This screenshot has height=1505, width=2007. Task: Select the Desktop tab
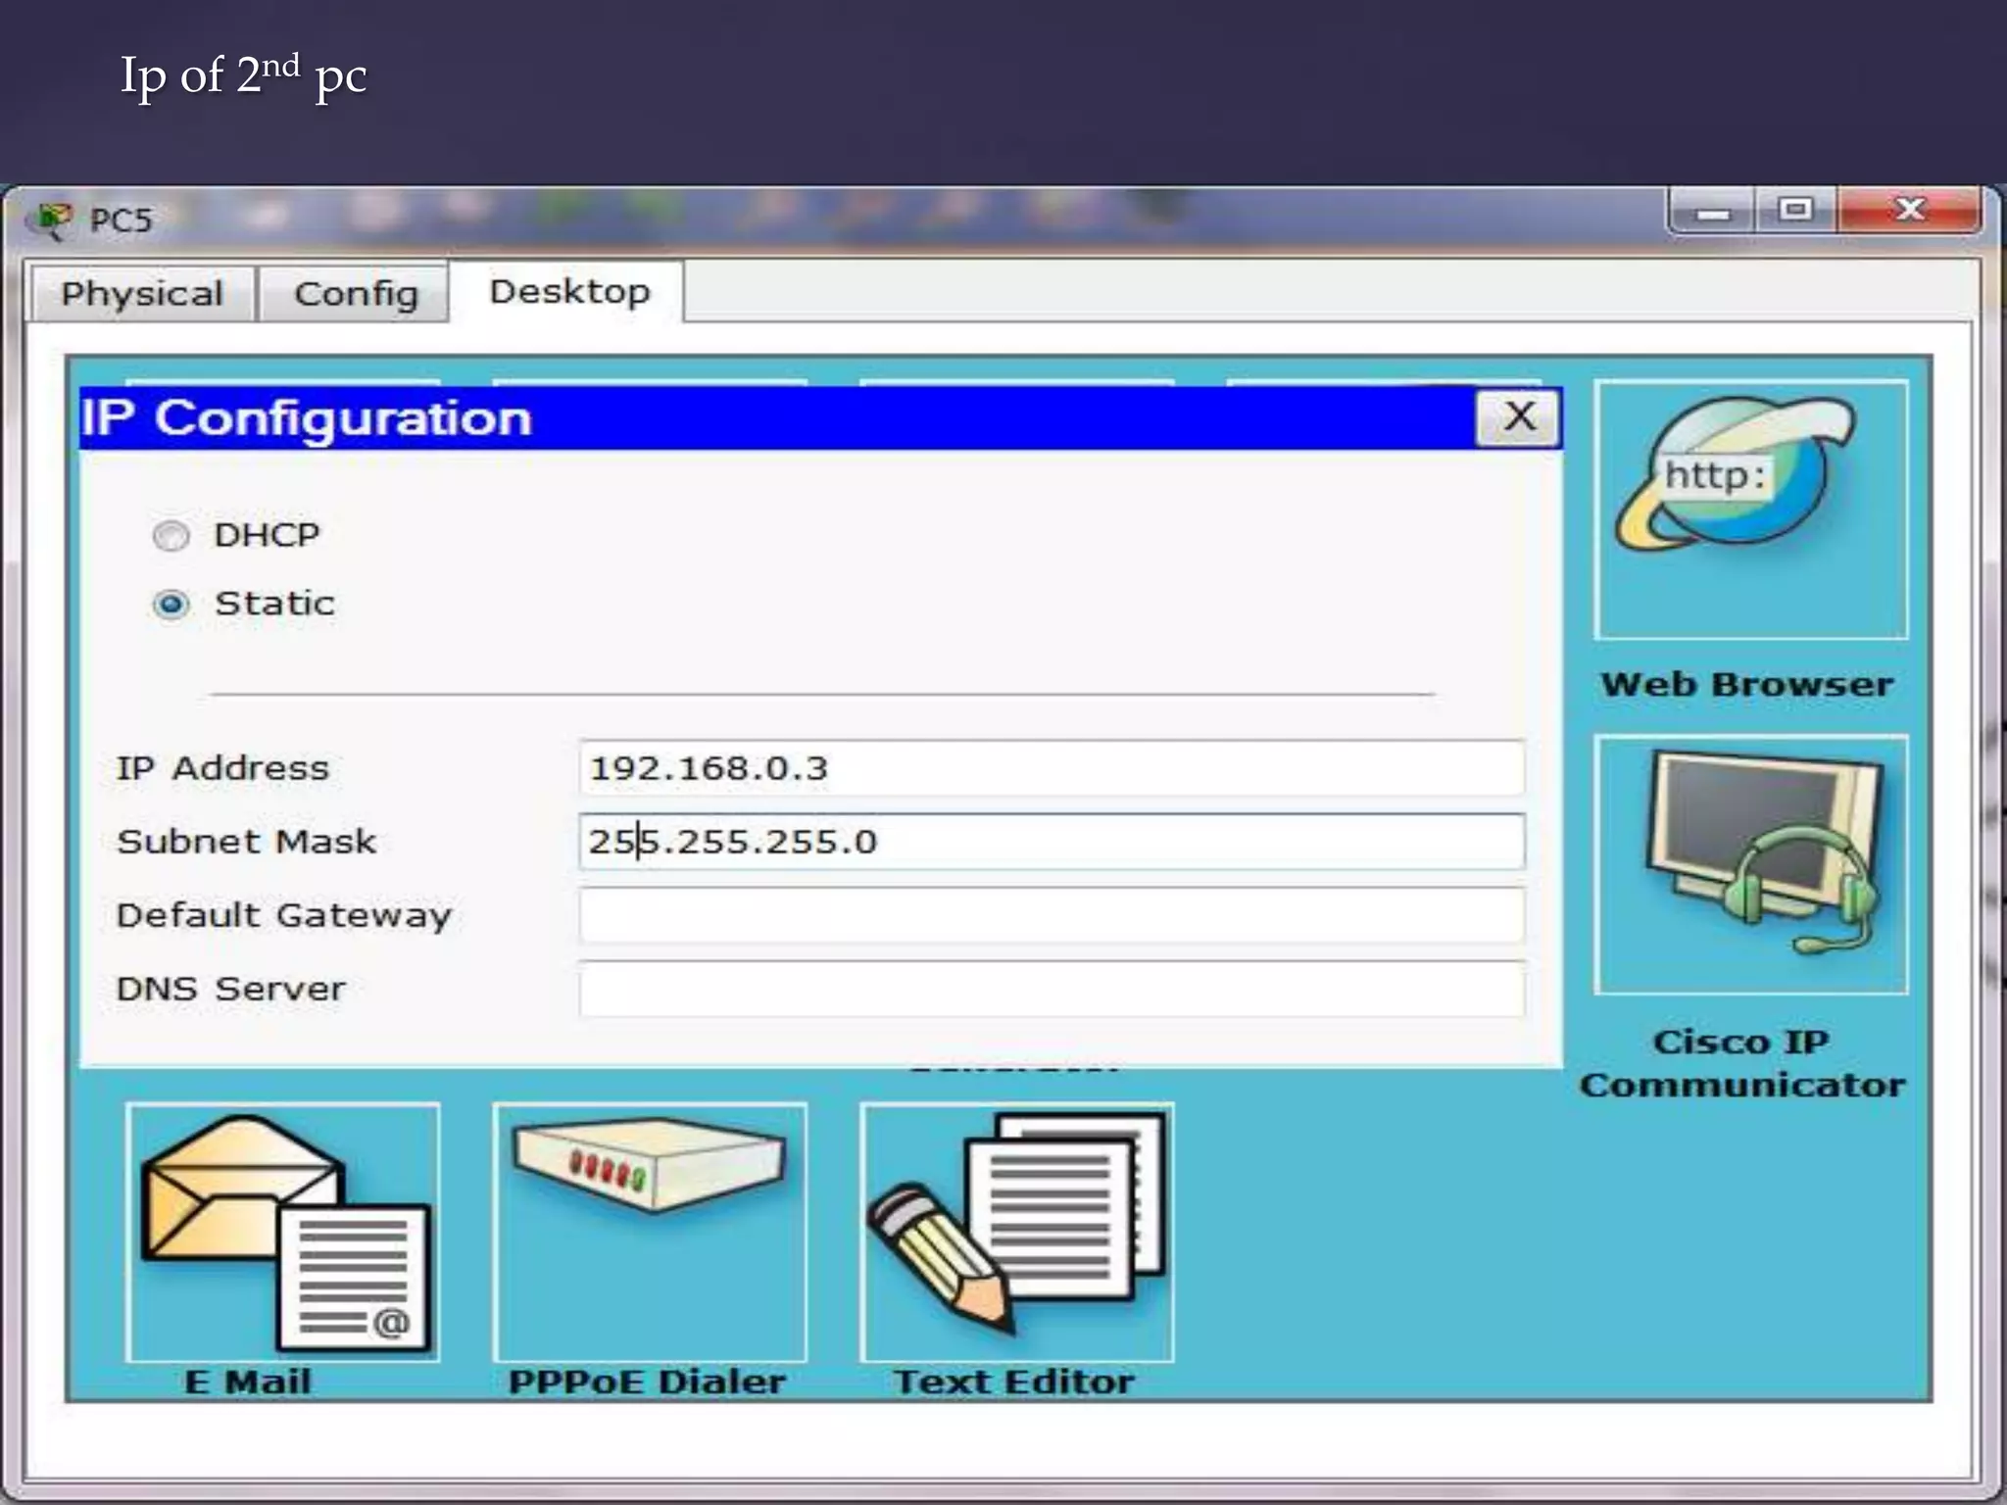pyautogui.click(x=568, y=292)
